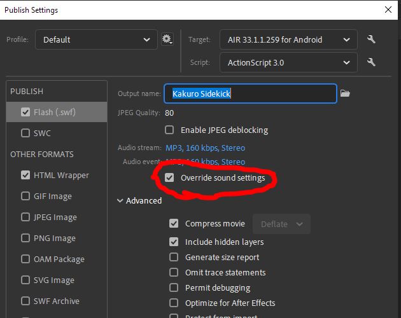Open the Profile Default dropdown
The width and height of the screenshot is (401, 318).
pos(96,39)
